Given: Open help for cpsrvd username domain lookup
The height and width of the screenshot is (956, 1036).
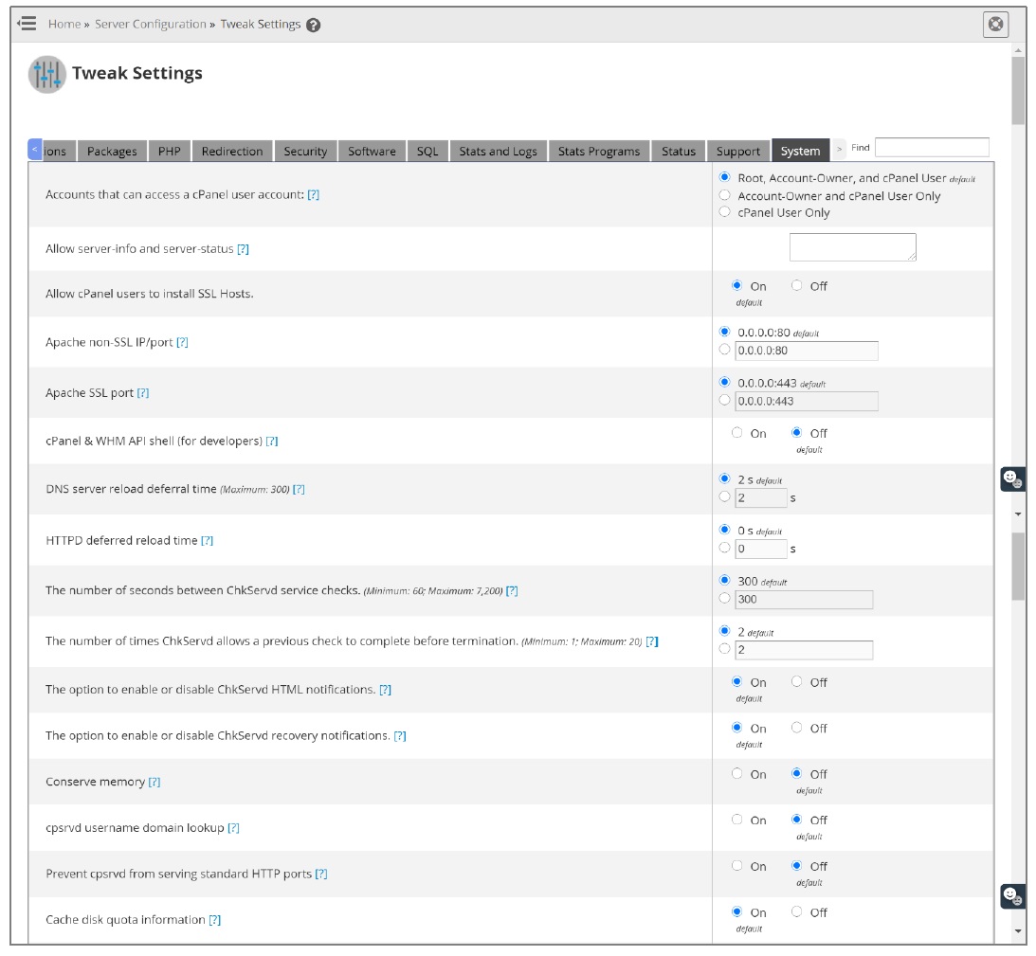Looking at the screenshot, I should tap(233, 828).
